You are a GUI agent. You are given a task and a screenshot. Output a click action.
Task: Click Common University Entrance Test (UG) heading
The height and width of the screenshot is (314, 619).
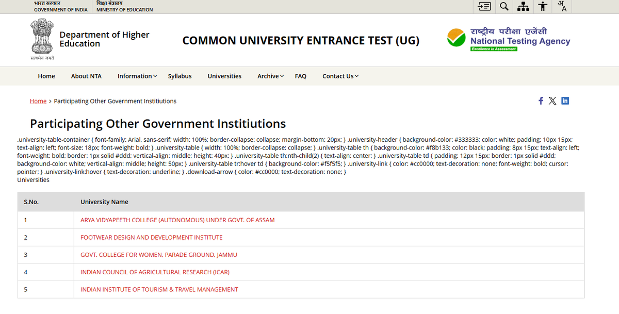(301, 41)
